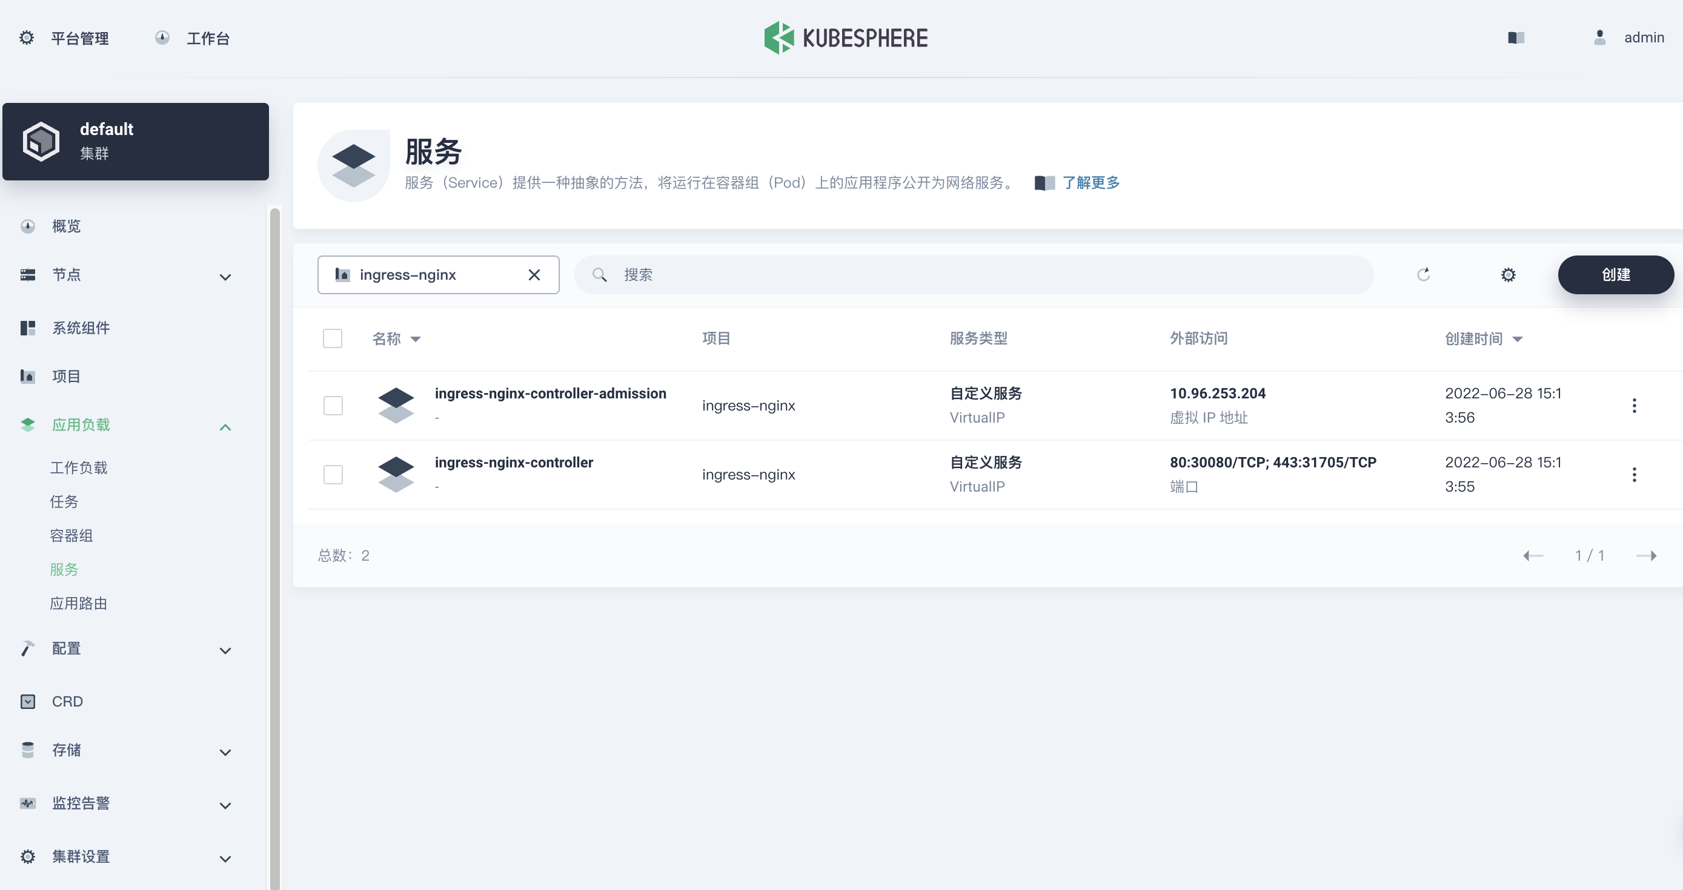1683x890 pixels.
Task: Open more actions for ingress-nginx-controller row
Action: click(1634, 475)
